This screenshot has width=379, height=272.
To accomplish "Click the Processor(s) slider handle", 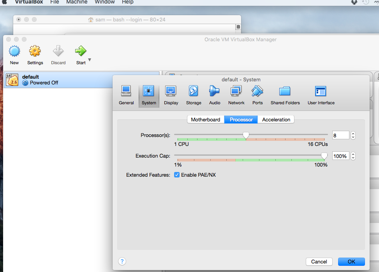I will click(x=246, y=135).
